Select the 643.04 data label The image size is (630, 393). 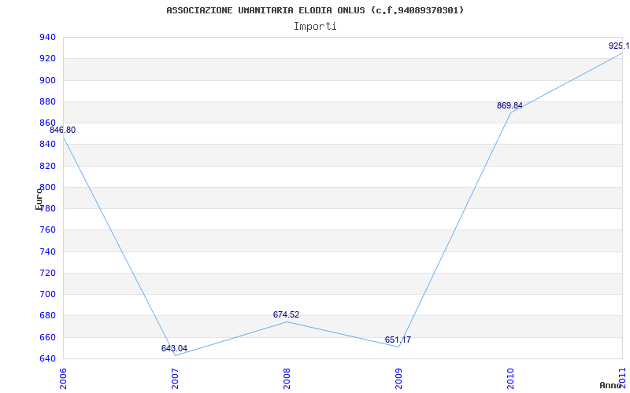coord(174,348)
